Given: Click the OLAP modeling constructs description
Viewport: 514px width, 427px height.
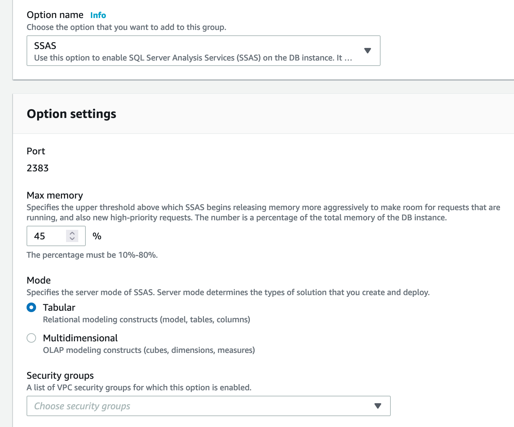Looking at the screenshot, I should [149, 350].
